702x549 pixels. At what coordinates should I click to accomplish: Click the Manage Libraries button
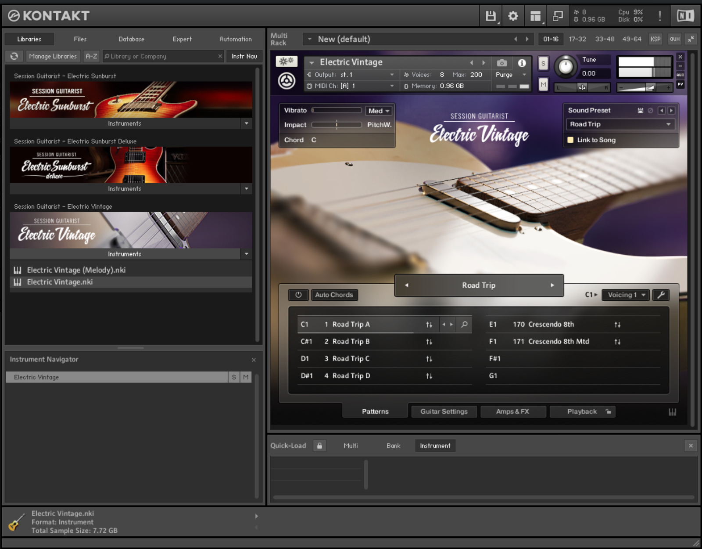coord(53,56)
